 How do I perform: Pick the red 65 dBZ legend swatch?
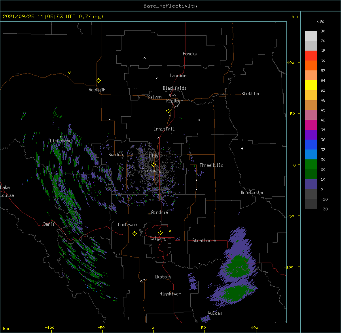[x=311, y=56]
